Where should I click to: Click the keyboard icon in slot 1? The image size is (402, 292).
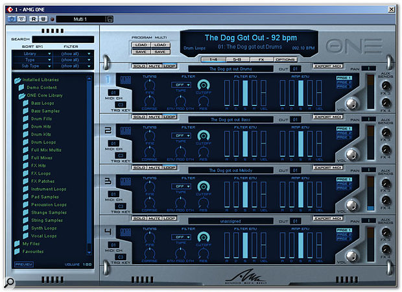click(x=125, y=80)
